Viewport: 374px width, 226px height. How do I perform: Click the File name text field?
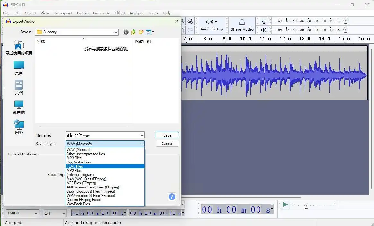click(102, 135)
